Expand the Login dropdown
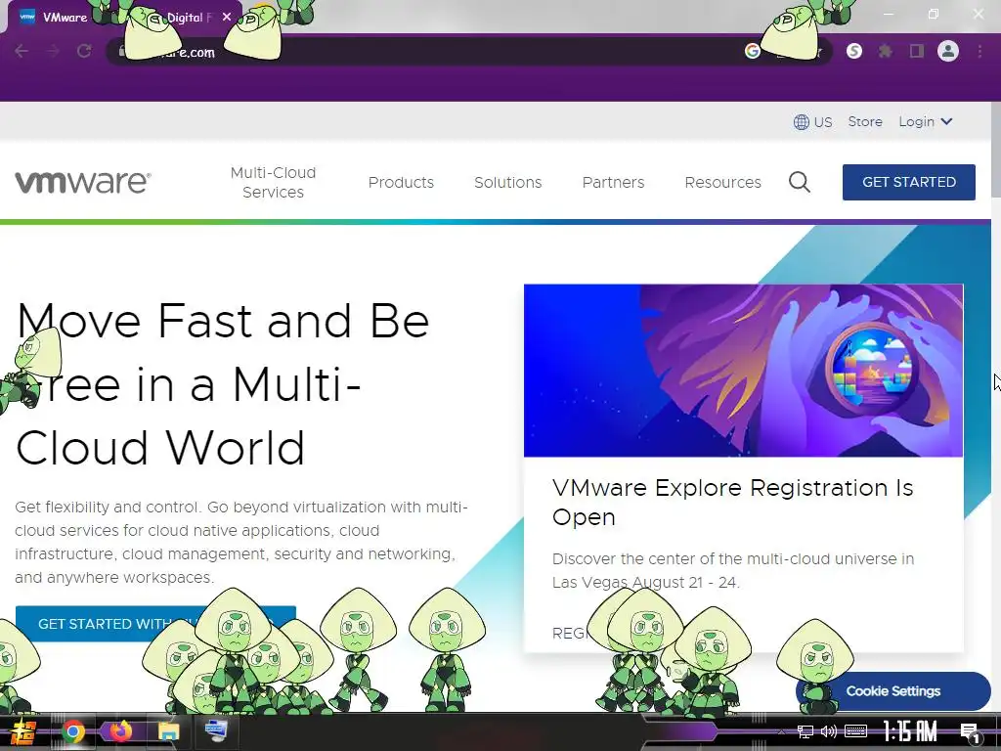Image resolution: width=1001 pixels, height=751 pixels. 925,121
